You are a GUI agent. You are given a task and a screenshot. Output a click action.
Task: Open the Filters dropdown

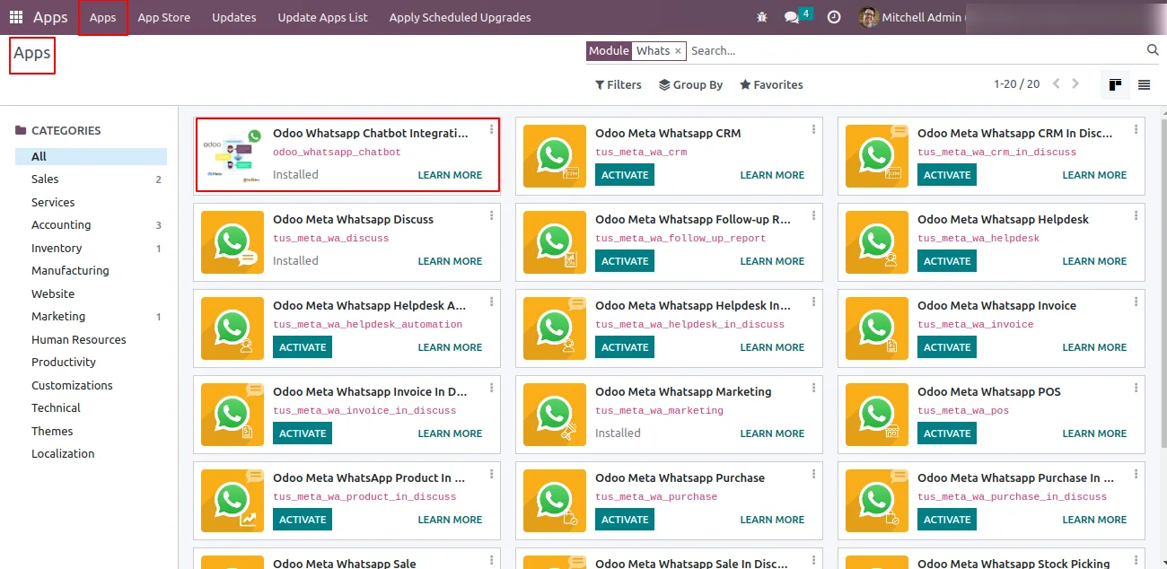619,84
